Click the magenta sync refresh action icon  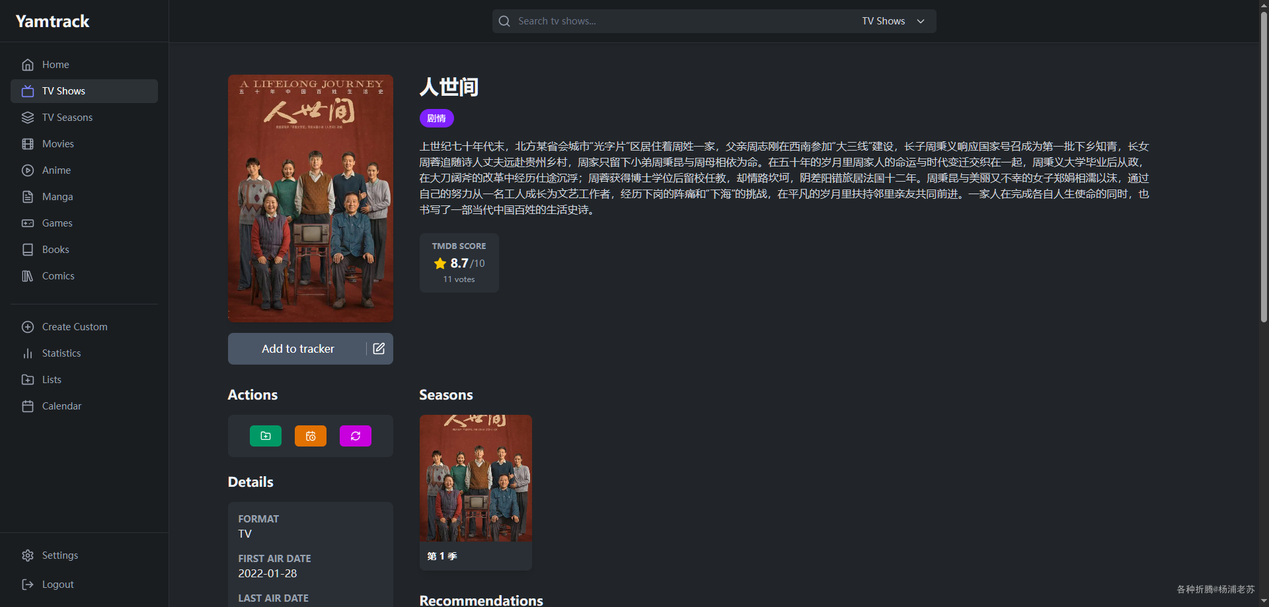(x=356, y=436)
